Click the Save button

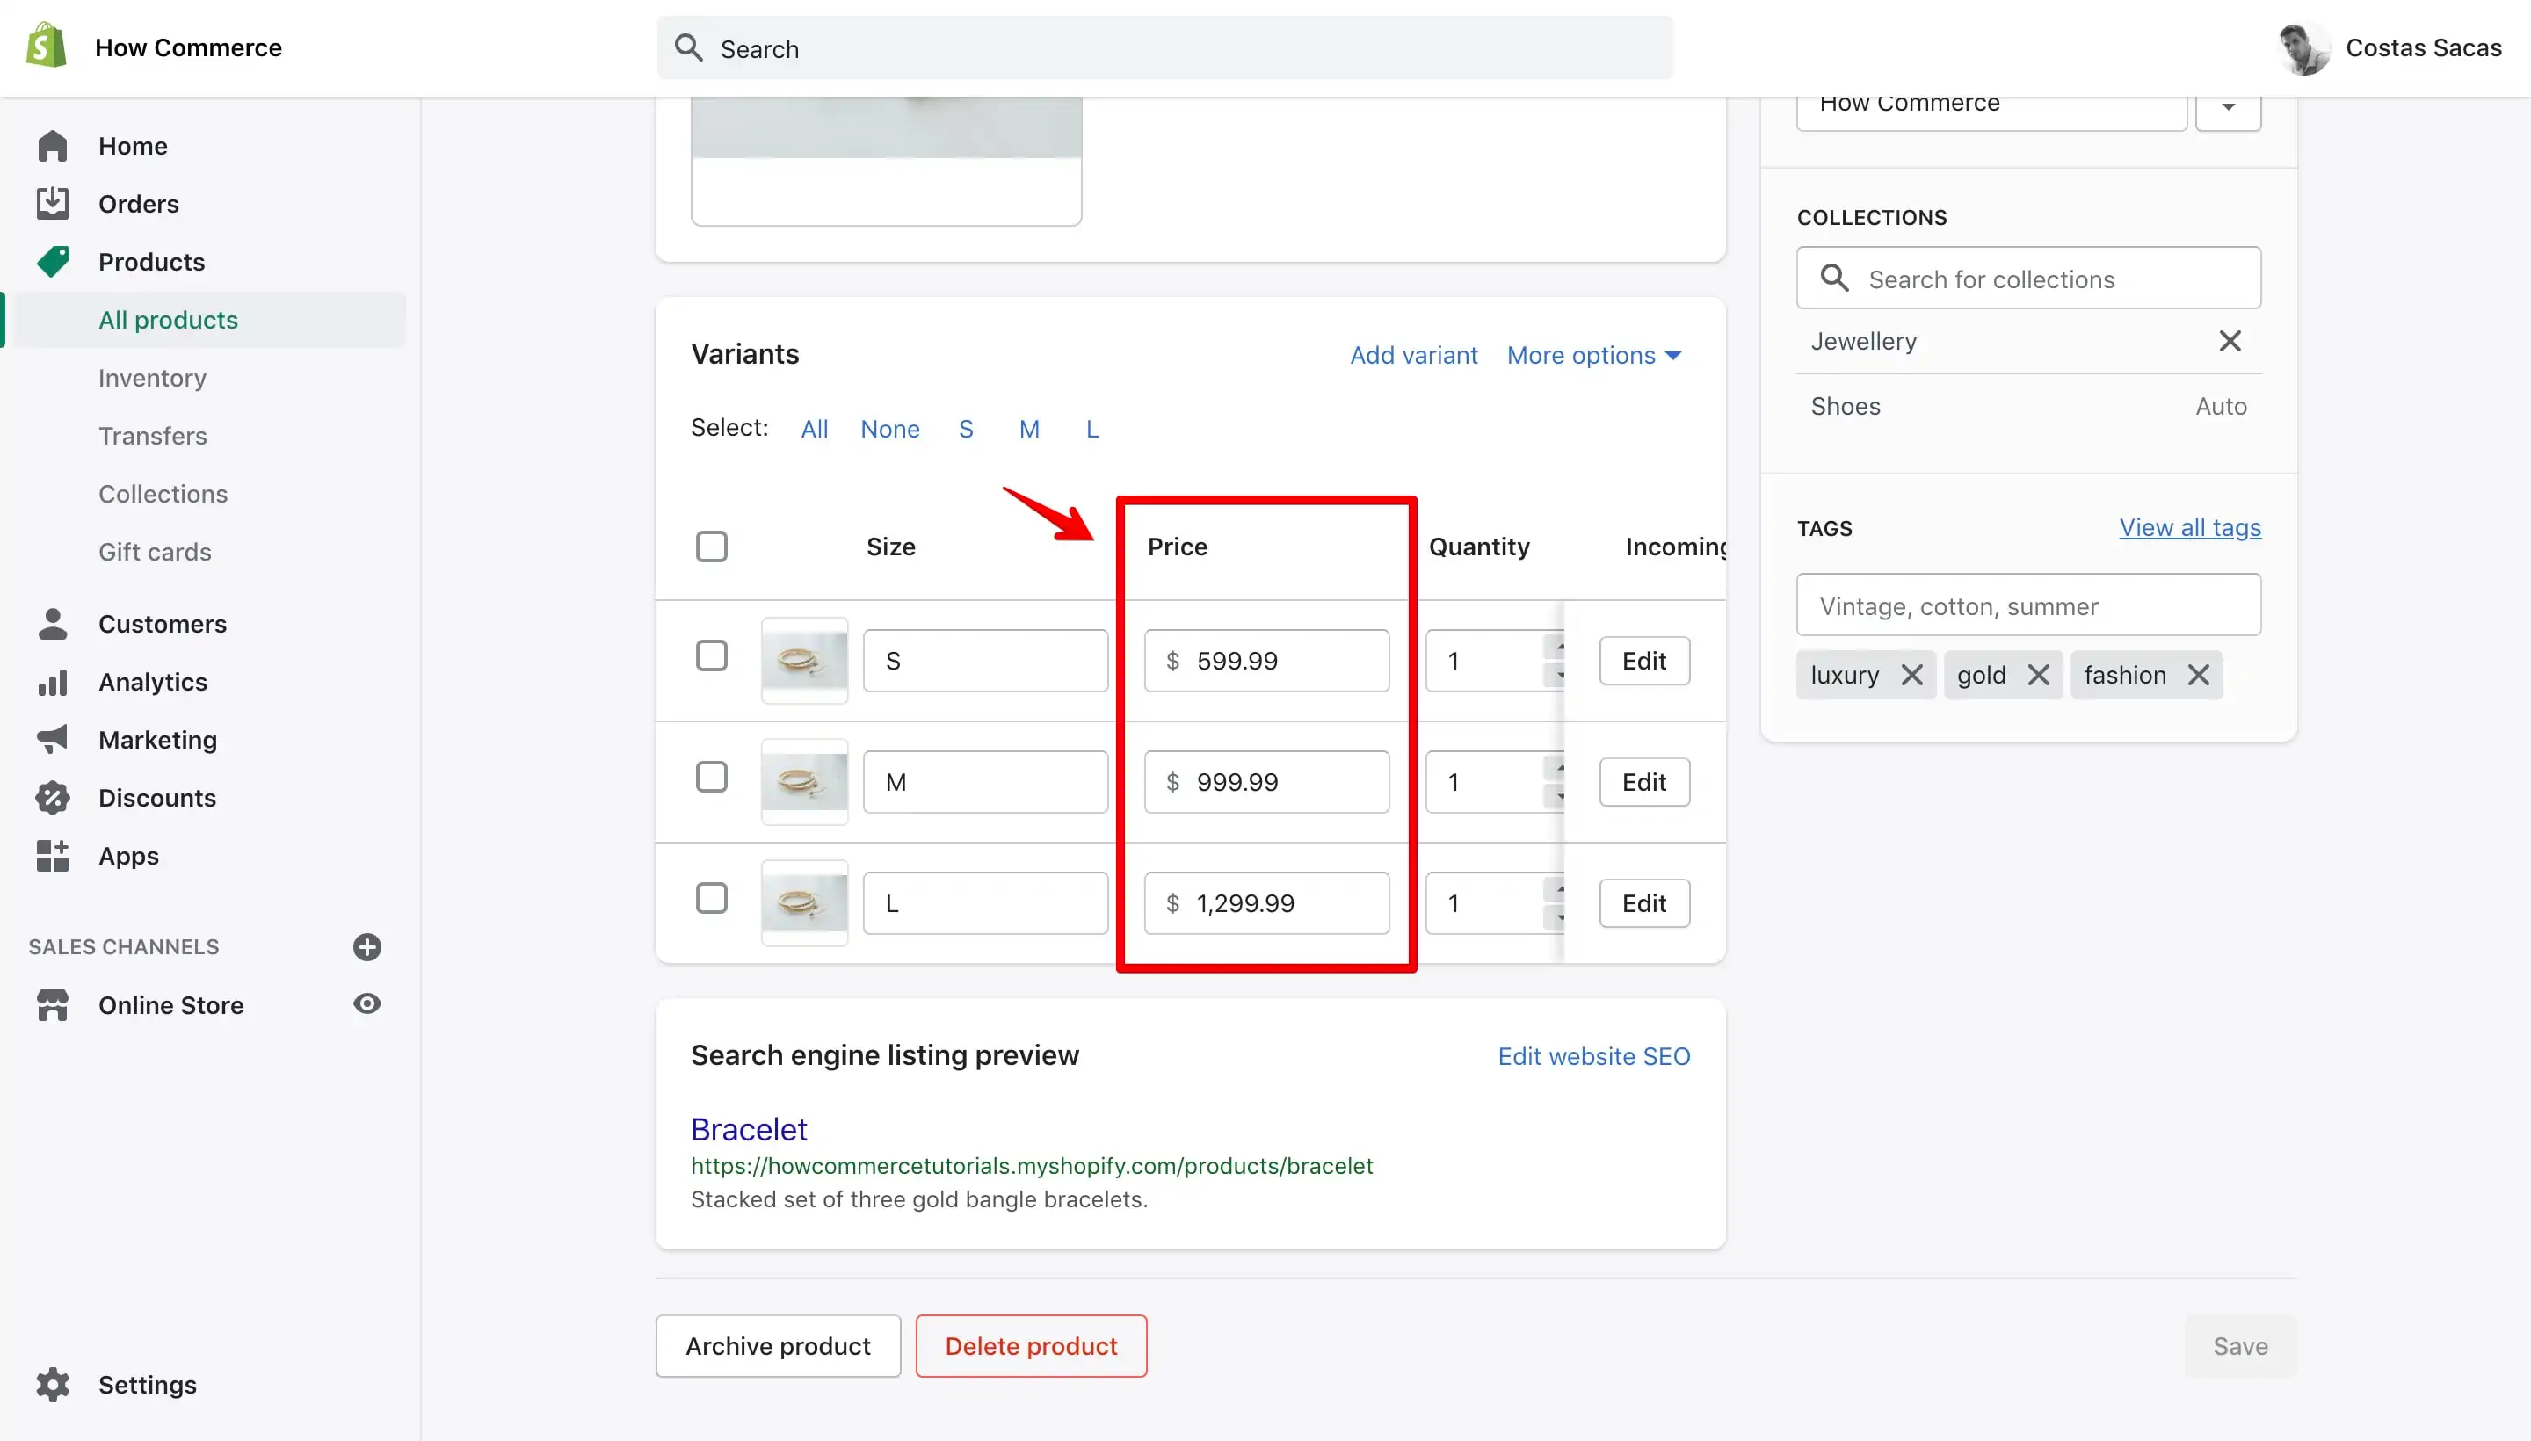tap(2241, 1346)
